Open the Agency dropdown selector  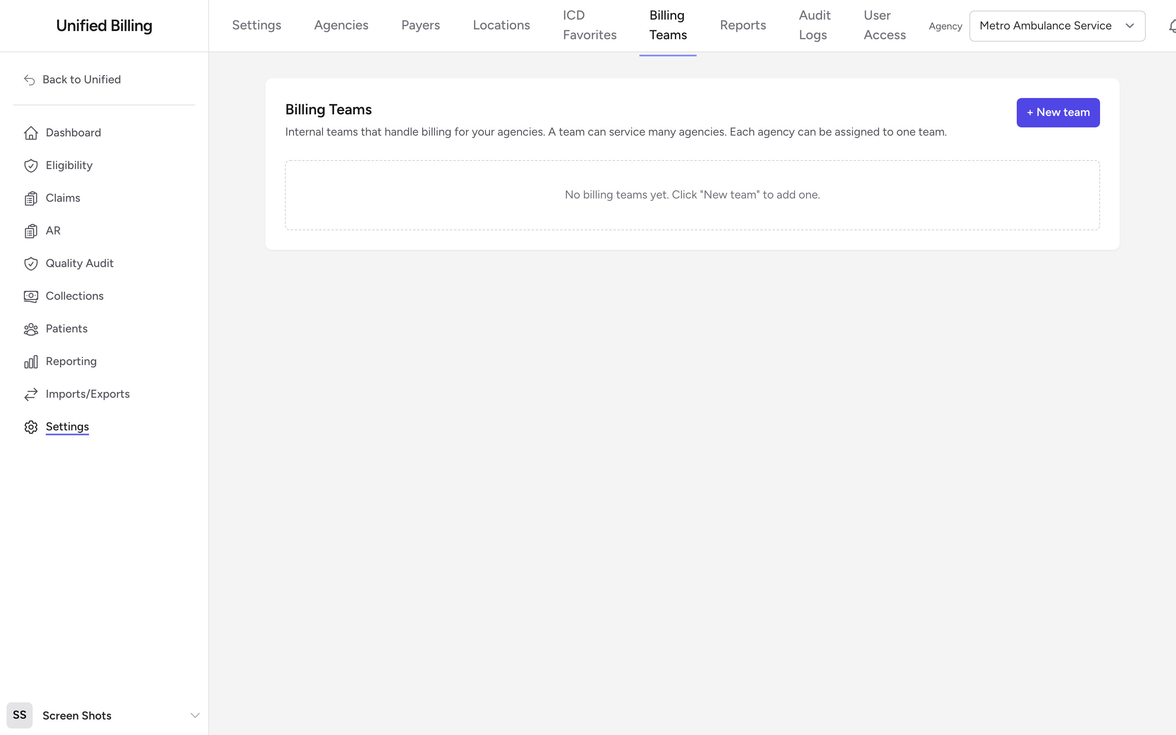[1057, 26]
